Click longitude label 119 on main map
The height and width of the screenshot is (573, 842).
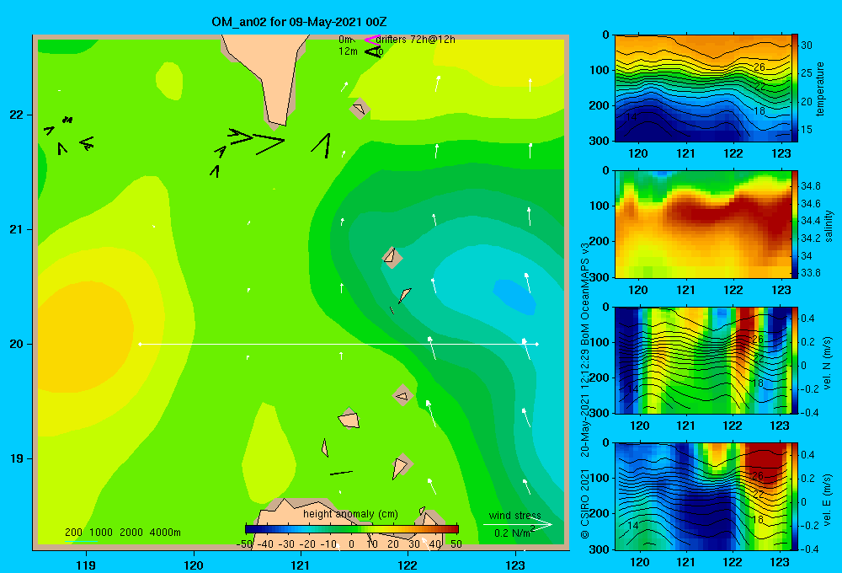pos(86,565)
